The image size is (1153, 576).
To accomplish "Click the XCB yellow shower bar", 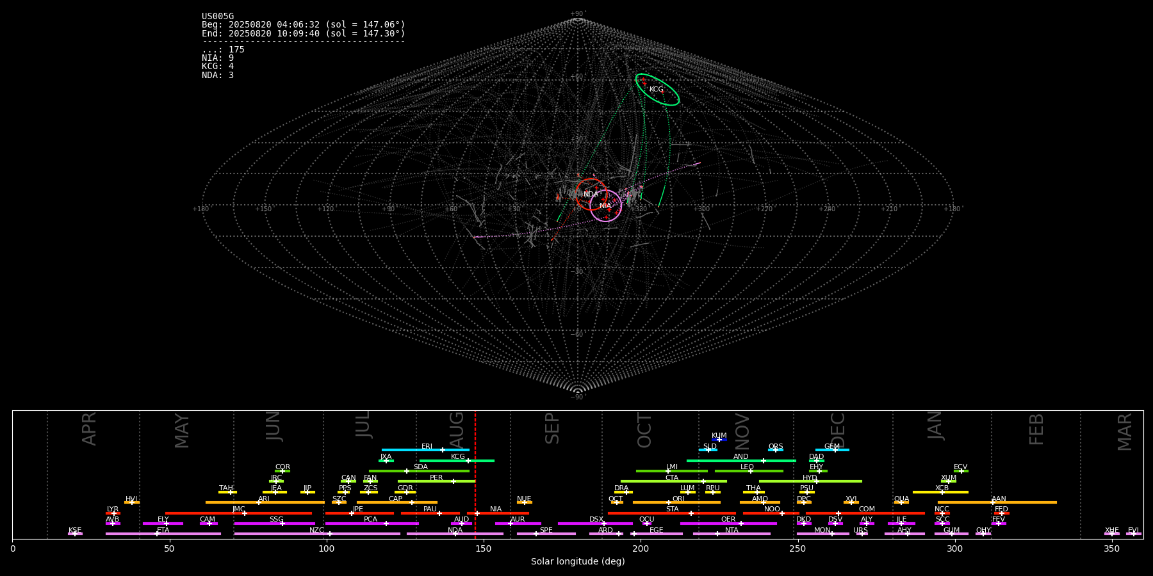I will coord(940,492).
